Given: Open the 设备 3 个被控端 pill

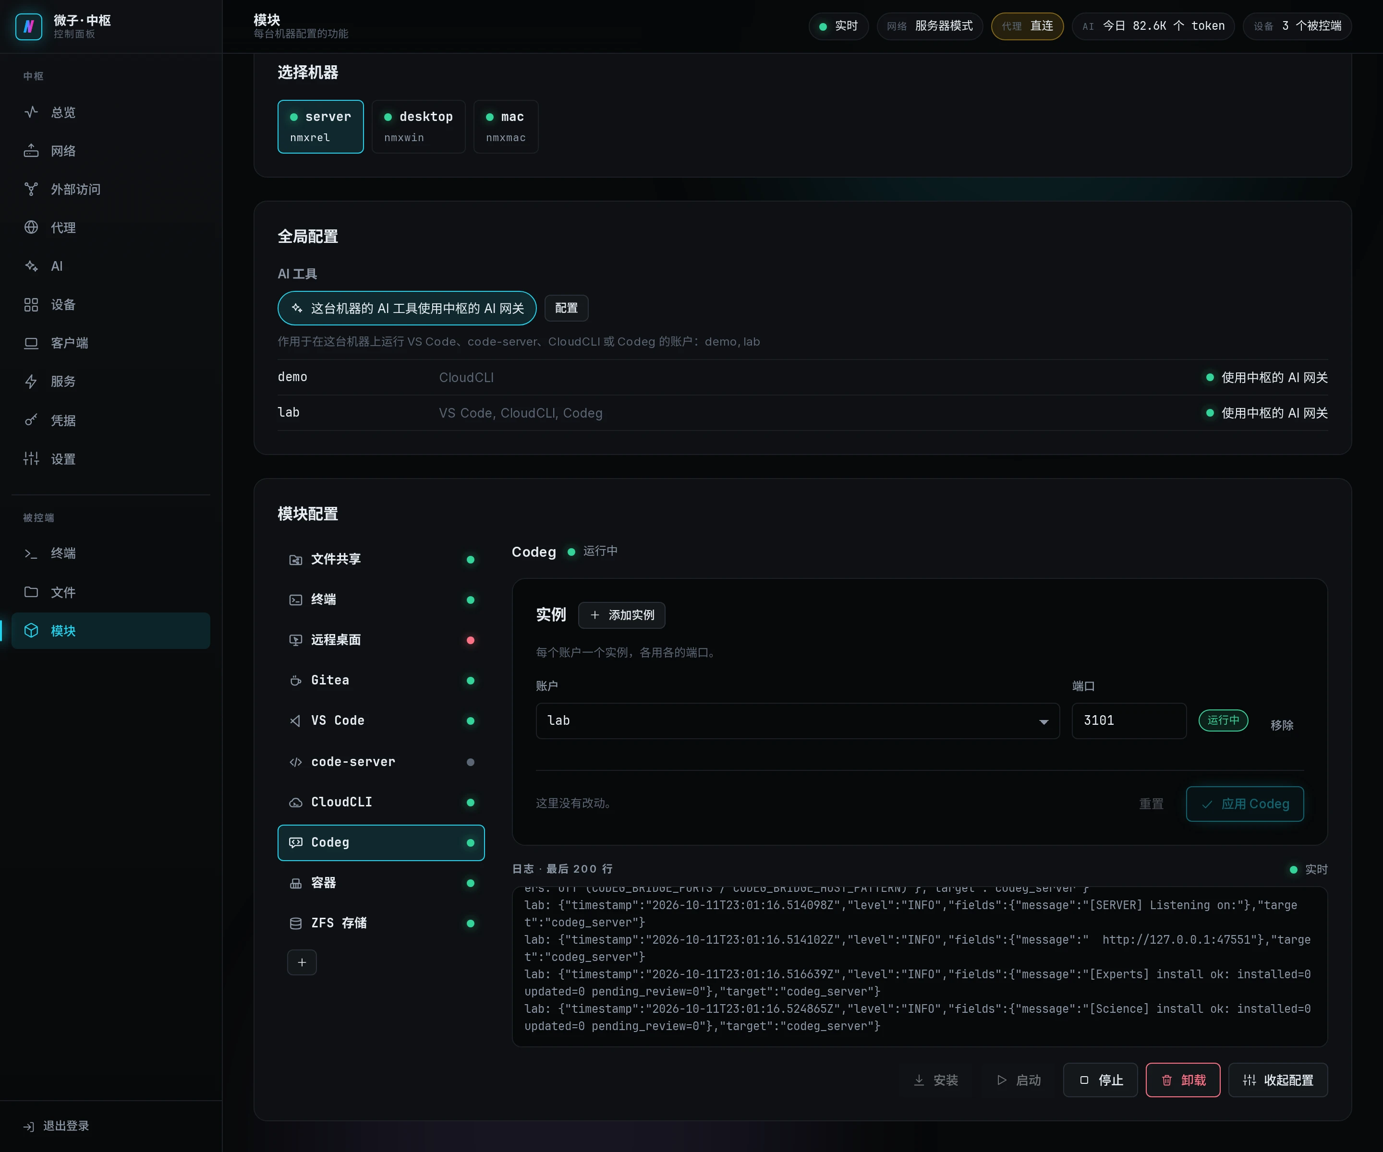Looking at the screenshot, I should pos(1297,26).
